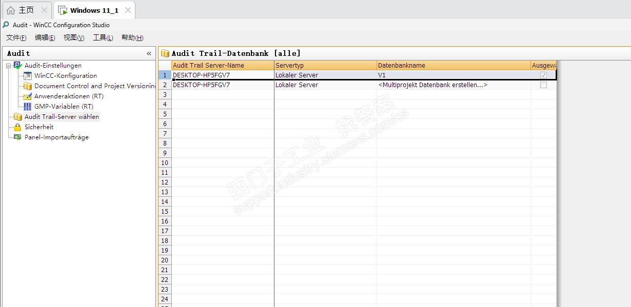
Task: Select Sicherheit in the tree
Action: pyautogui.click(x=39, y=127)
